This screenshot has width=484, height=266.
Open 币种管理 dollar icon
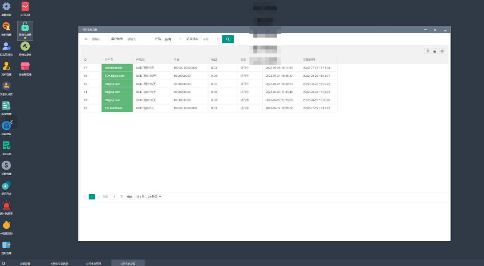6,165
